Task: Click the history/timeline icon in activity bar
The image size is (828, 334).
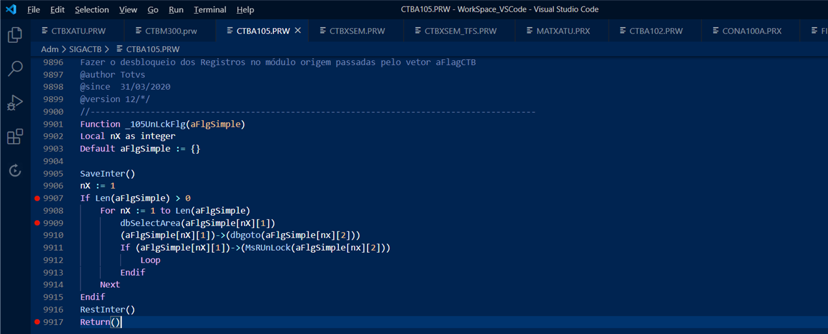Action: (15, 171)
